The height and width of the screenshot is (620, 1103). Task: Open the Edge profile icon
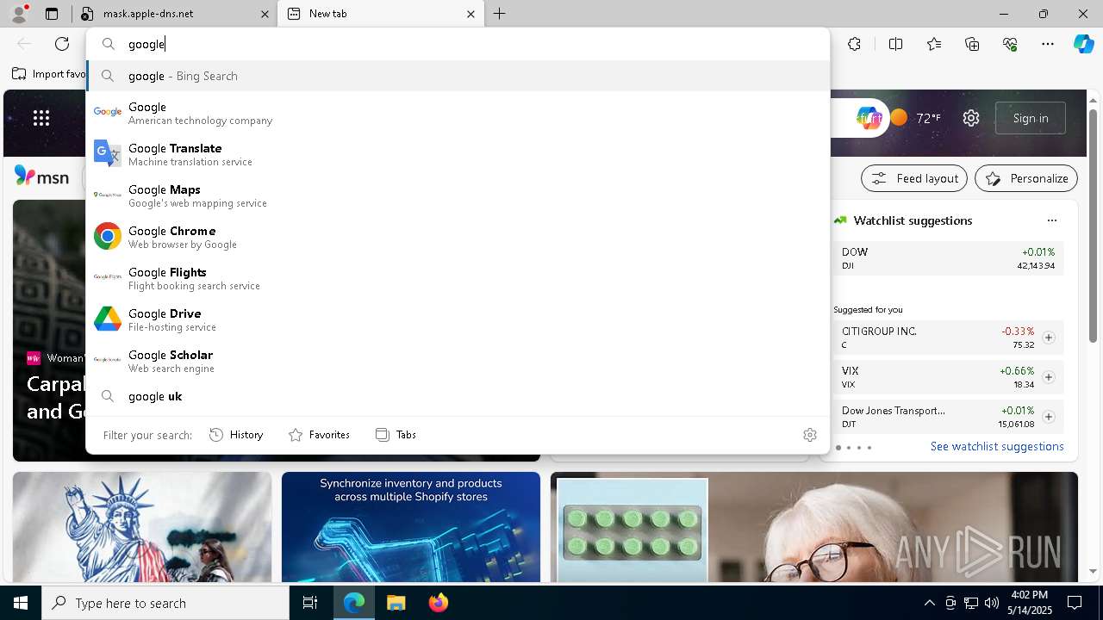coord(18,14)
